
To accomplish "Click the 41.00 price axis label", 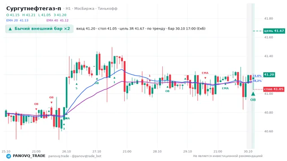I will [269, 94].
